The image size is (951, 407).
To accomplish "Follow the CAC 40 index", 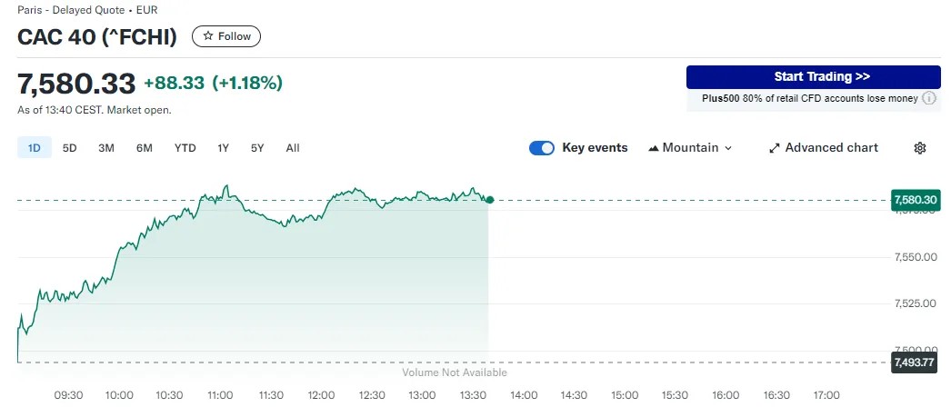I will [226, 36].
